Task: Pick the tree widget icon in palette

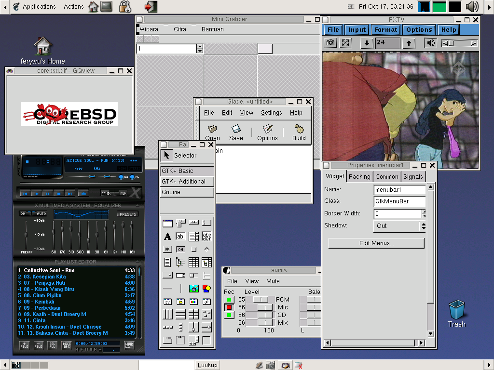Action: [x=180, y=262]
